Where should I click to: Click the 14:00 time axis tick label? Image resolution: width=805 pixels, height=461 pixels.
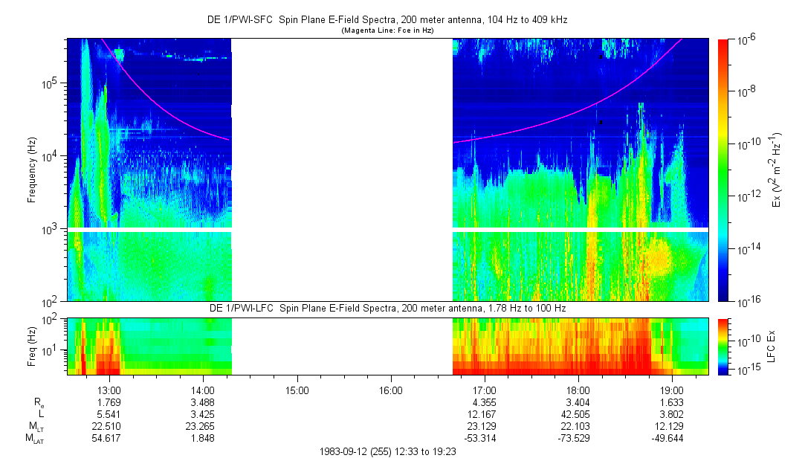(x=203, y=390)
